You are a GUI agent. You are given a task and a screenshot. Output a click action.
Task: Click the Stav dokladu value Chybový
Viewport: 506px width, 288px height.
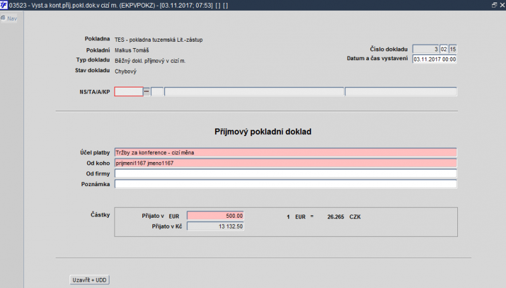click(125, 72)
